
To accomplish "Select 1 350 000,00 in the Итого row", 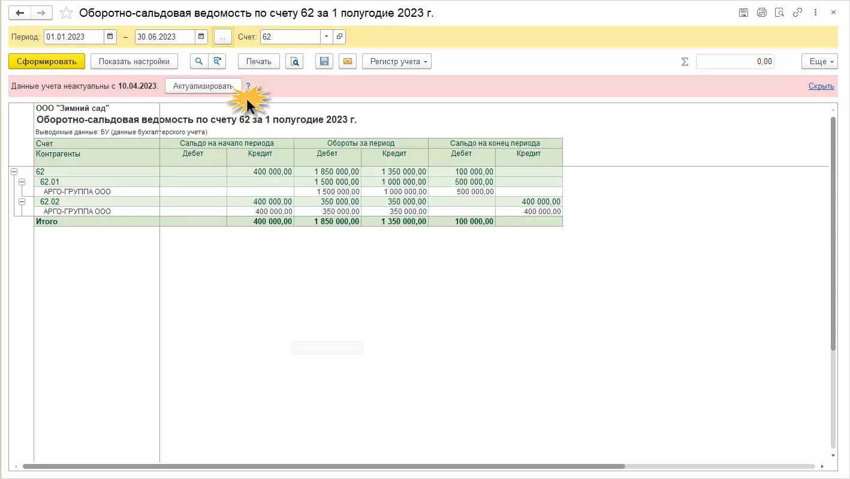I will coord(394,222).
